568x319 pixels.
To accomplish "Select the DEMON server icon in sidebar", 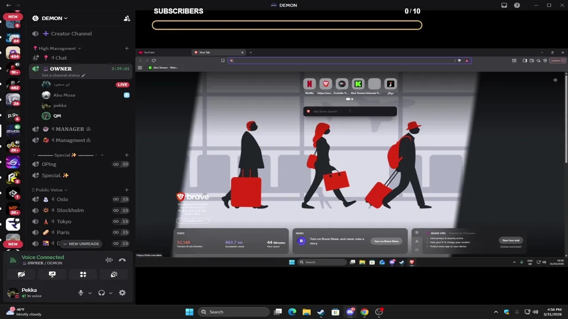I will click(13, 131).
